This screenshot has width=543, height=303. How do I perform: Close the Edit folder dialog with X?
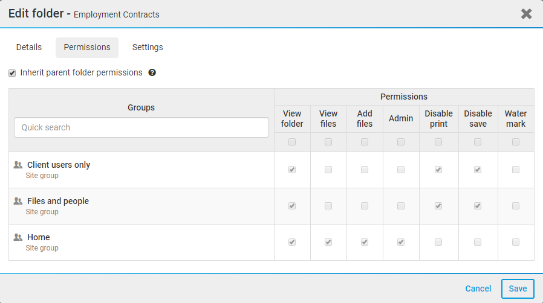pos(527,14)
